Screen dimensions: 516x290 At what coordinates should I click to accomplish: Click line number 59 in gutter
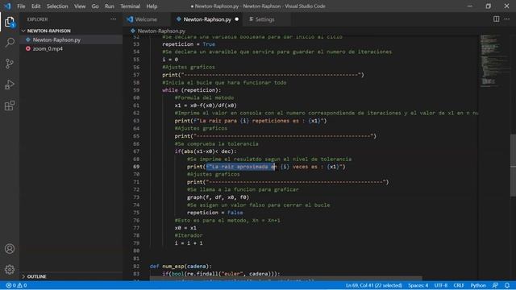[x=136, y=90]
